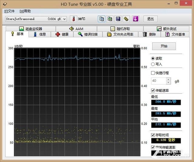Image resolution: width=194 pixels, height=162 pixels.
Task: Select the 写入 write radio button
Action: [x=153, y=64]
